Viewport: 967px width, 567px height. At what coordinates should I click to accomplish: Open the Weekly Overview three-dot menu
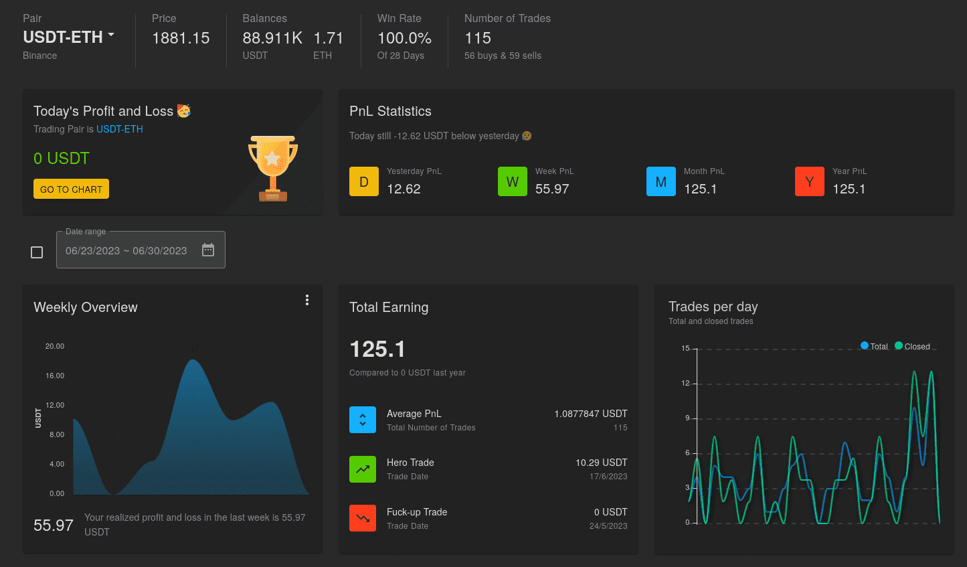307,300
